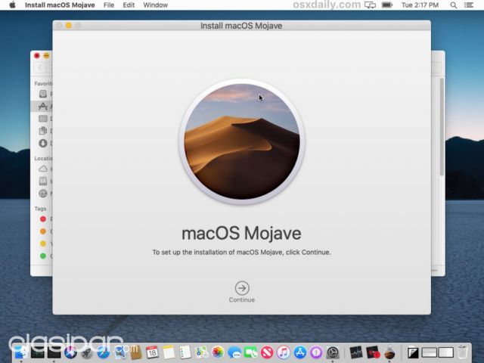Image resolution: width=484 pixels, height=363 pixels.
Task: Click the AirPlay display icon in menu bar
Action: point(370,5)
